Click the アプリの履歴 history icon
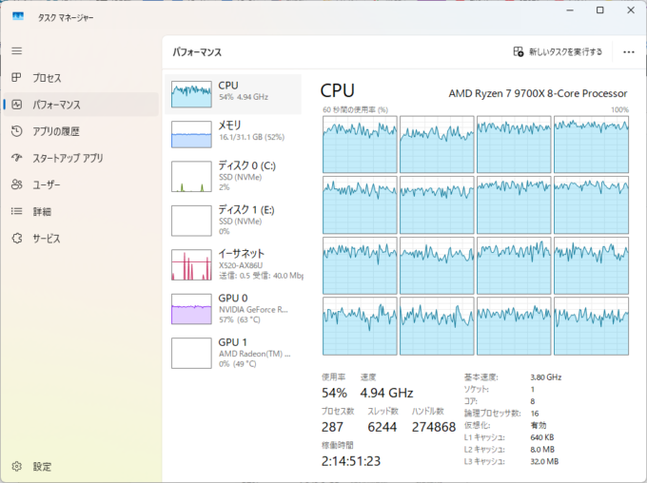The width and height of the screenshot is (647, 483). click(x=16, y=131)
